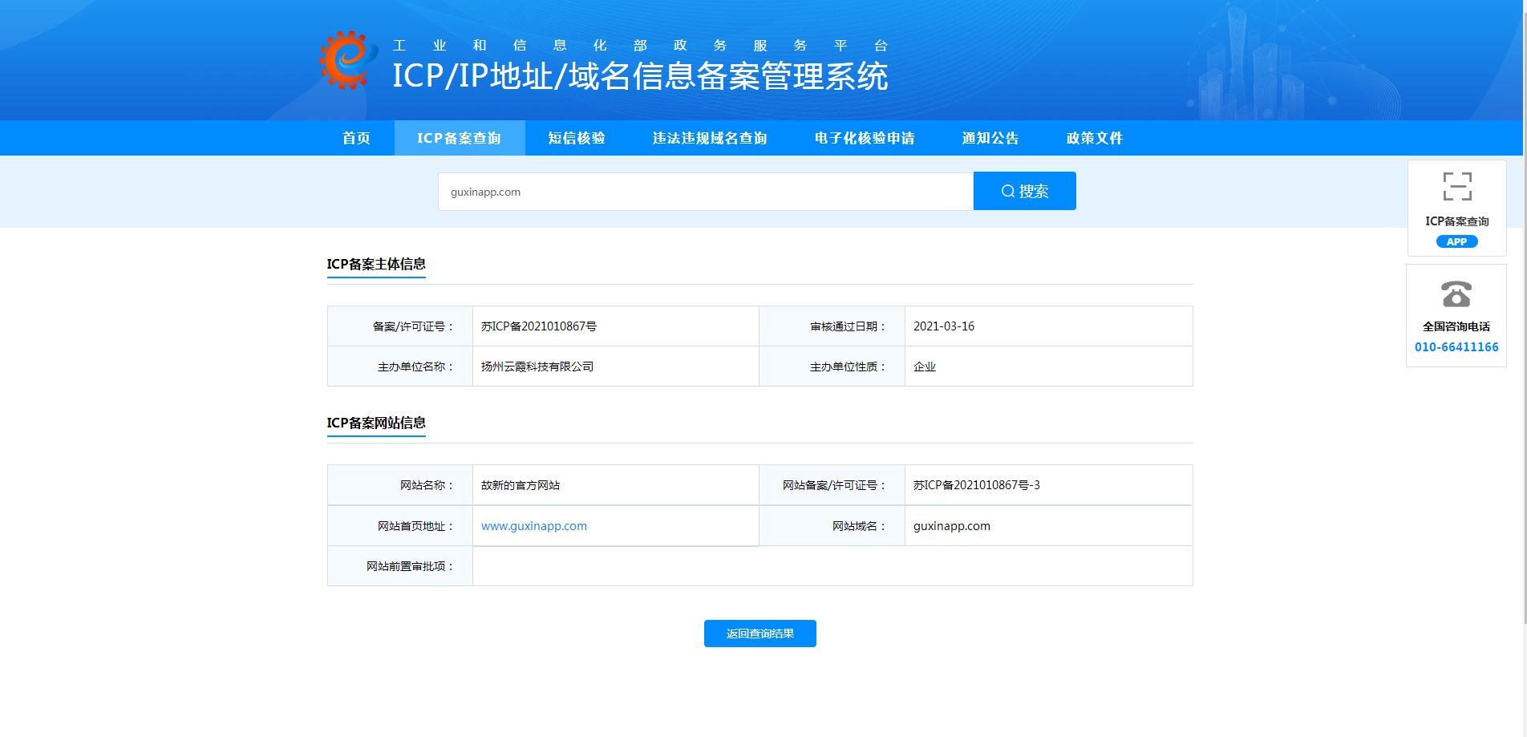The height and width of the screenshot is (737, 1527).
Task: Open the 政策文件 section
Action: [x=1096, y=138]
